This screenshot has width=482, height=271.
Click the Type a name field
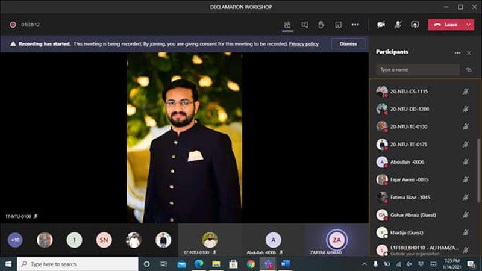click(x=418, y=70)
